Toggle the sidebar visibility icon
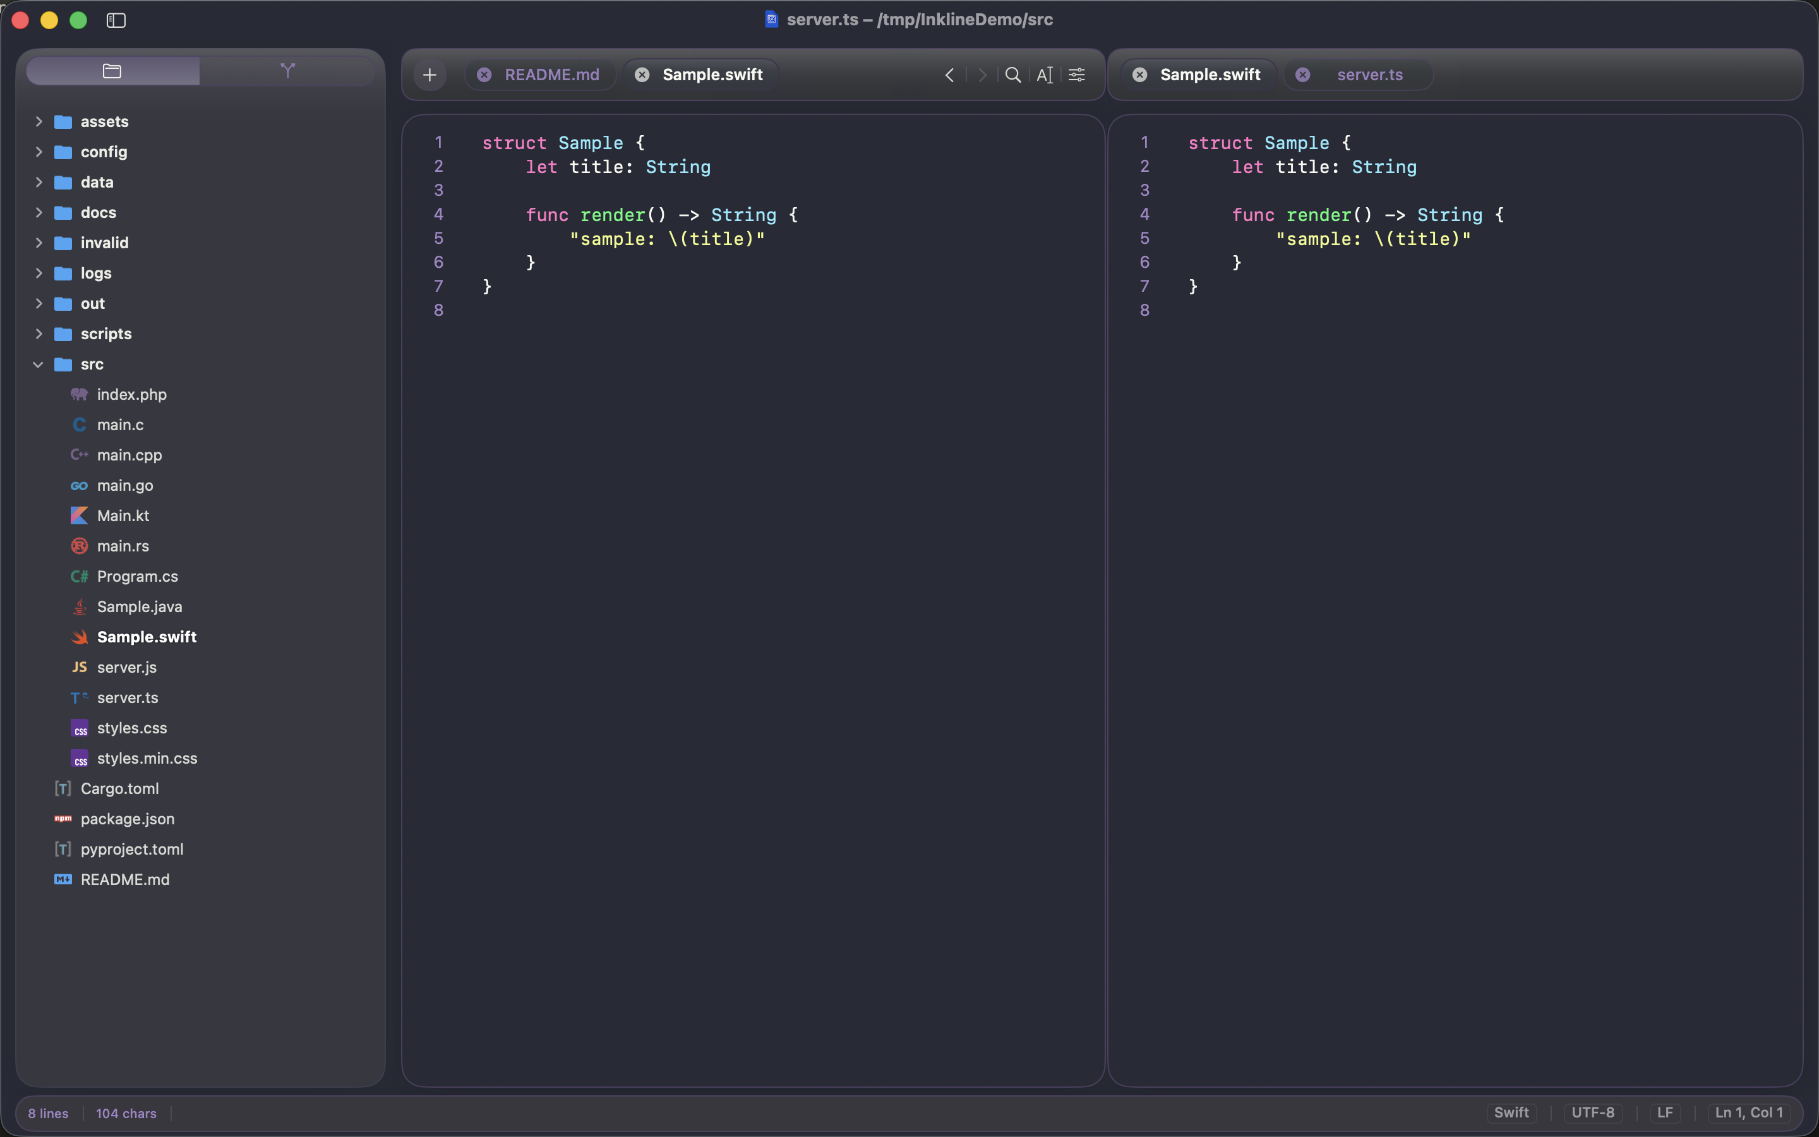Screen dimensions: 1819x1137 click(x=116, y=20)
